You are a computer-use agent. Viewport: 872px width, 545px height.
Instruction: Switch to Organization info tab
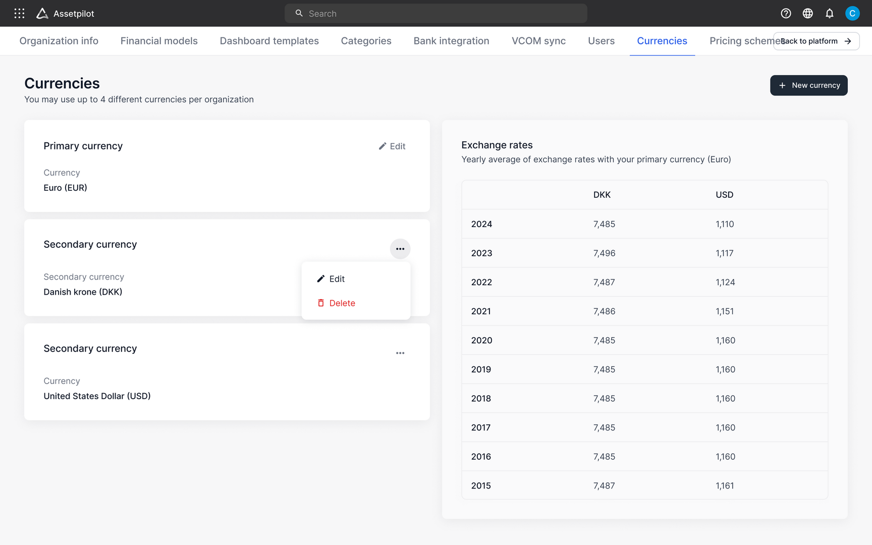(x=59, y=41)
